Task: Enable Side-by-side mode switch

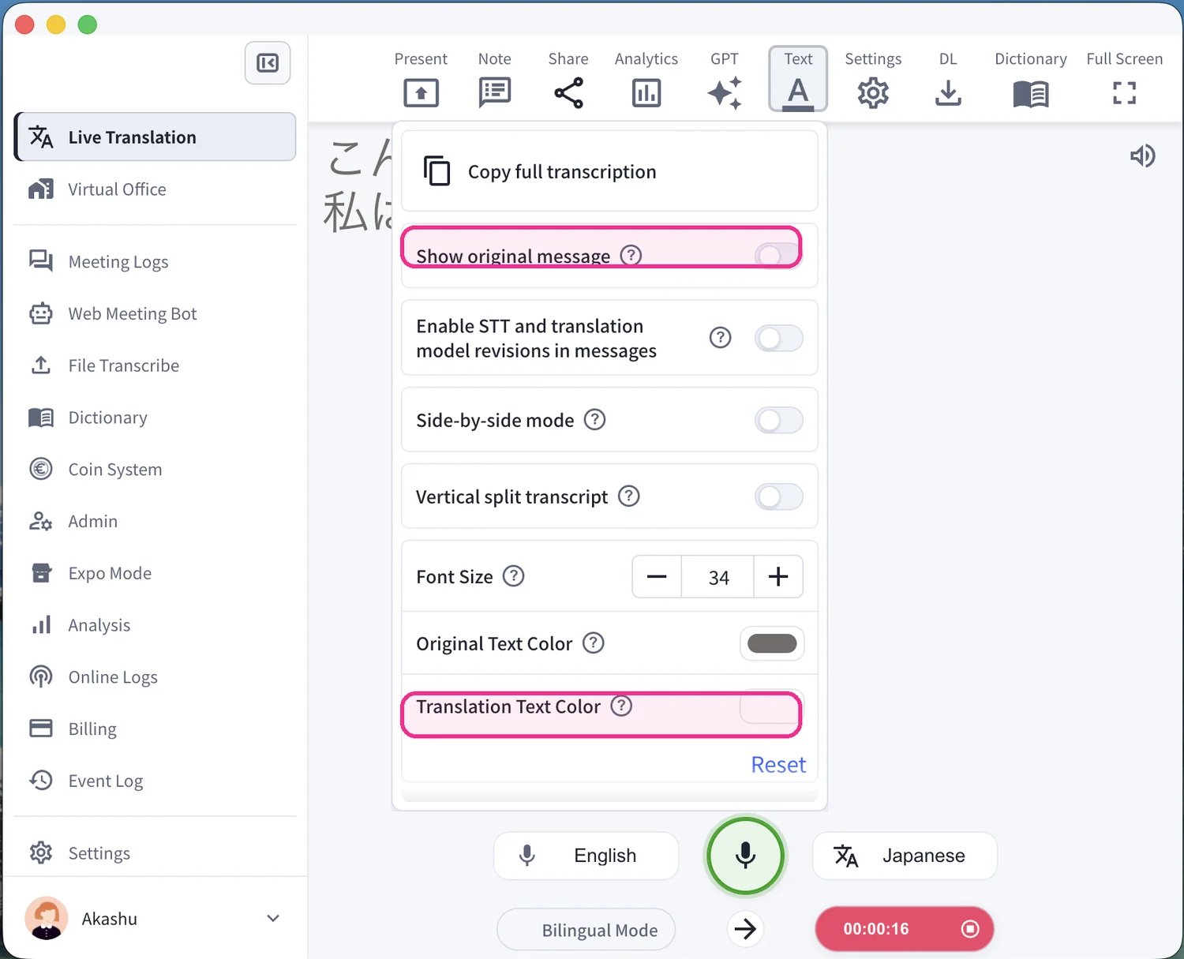Action: click(778, 420)
